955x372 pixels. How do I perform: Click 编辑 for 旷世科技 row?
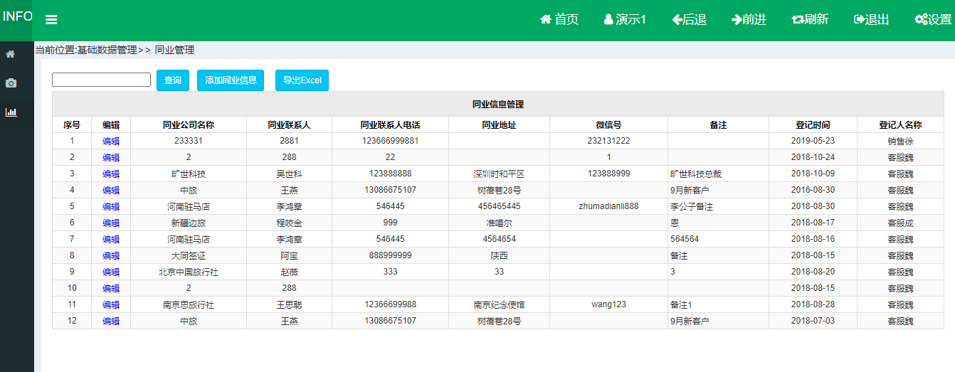click(x=111, y=174)
